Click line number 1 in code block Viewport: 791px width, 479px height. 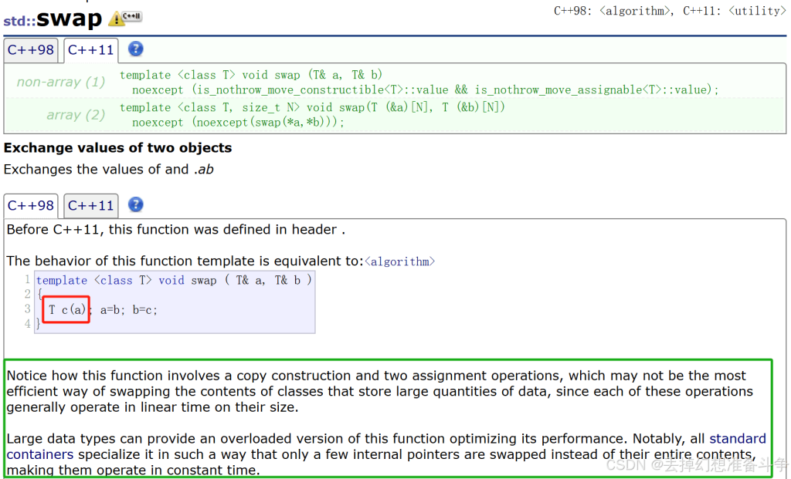click(27, 280)
